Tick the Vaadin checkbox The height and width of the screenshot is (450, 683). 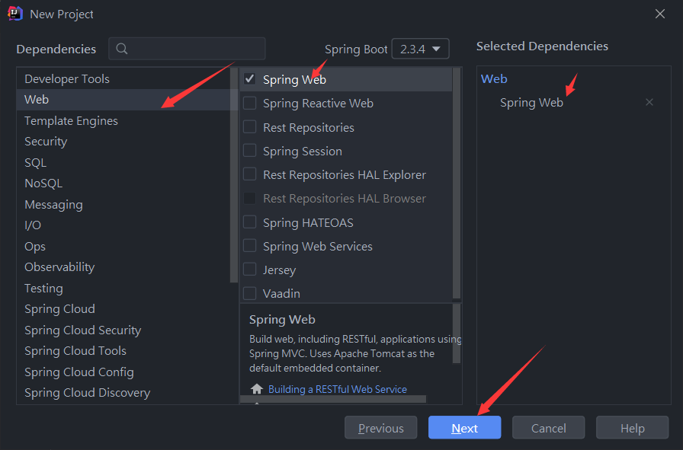click(249, 293)
